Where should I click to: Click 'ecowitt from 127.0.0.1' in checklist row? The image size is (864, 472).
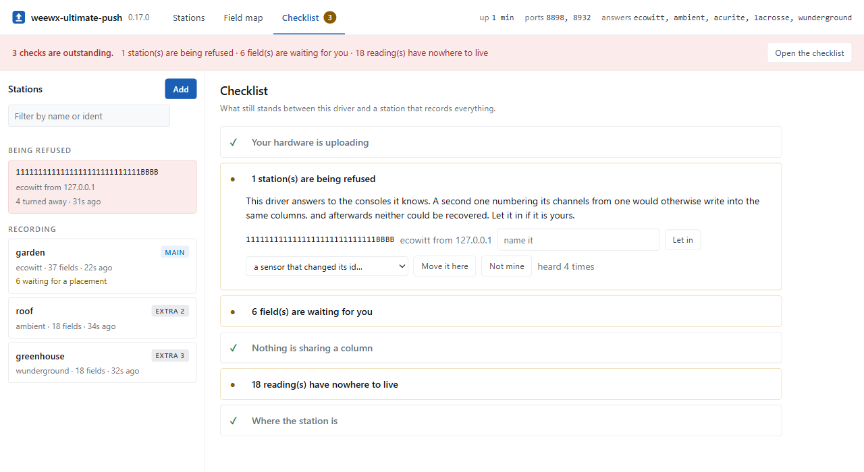[x=446, y=240]
